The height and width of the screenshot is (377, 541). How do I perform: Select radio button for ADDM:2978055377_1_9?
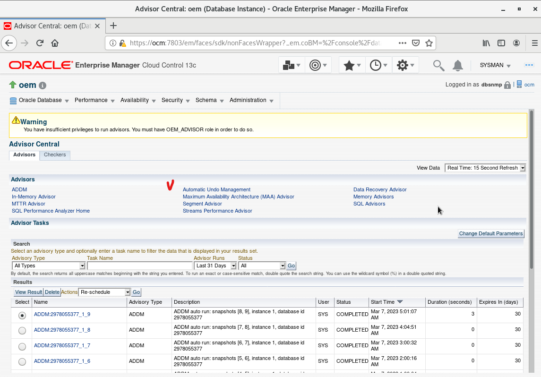tap(22, 315)
